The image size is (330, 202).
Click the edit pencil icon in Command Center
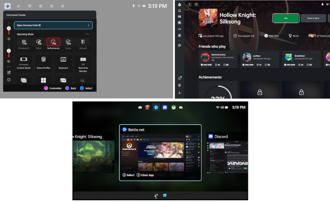9,72
